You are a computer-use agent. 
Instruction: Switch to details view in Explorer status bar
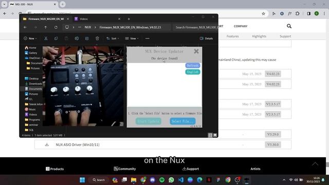[210, 135]
